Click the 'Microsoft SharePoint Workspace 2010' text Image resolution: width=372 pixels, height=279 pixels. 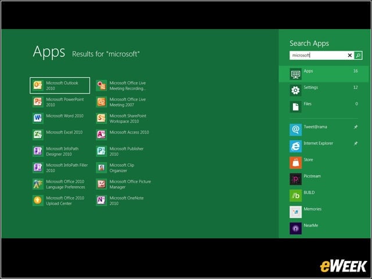[128, 119]
